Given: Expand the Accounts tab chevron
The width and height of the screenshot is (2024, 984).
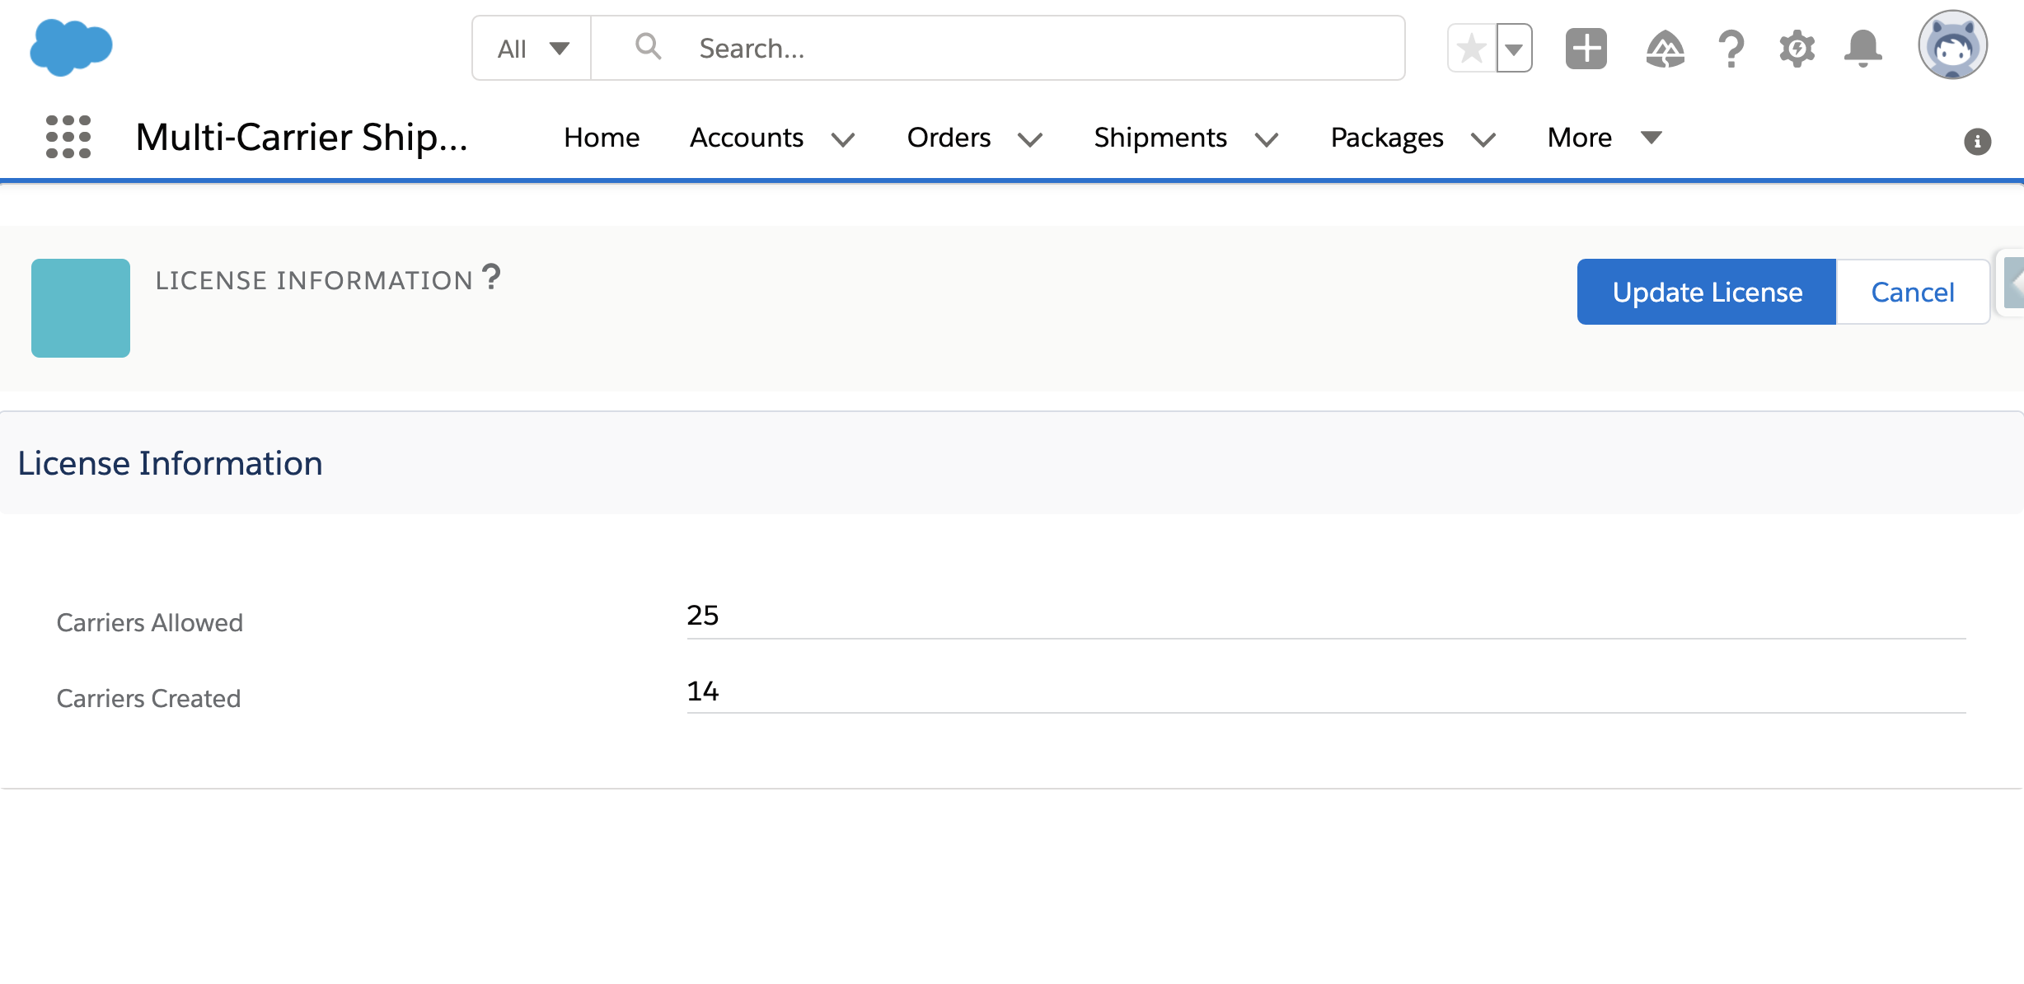Looking at the screenshot, I should [843, 140].
